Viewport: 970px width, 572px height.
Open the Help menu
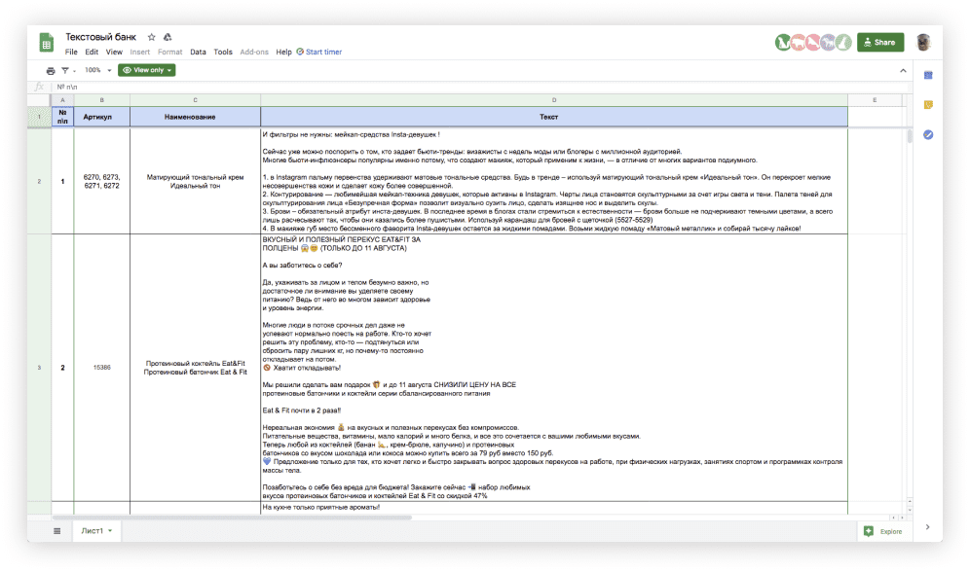click(x=283, y=52)
